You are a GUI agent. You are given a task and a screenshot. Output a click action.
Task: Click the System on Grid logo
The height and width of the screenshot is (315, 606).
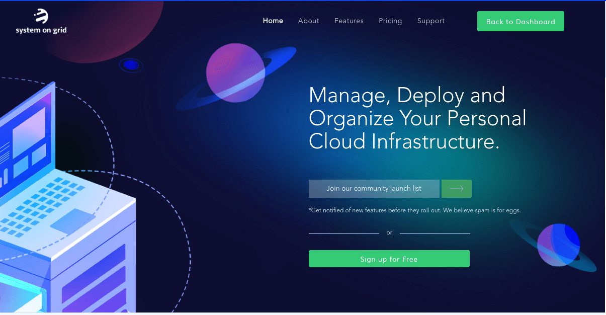(41, 21)
